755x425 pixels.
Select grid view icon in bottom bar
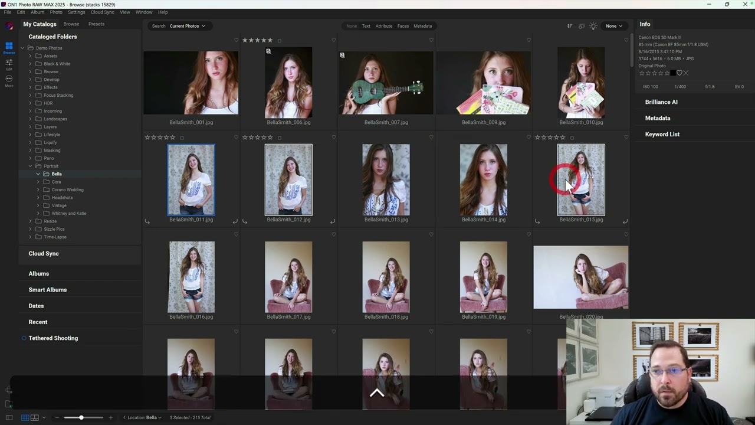pos(25,417)
